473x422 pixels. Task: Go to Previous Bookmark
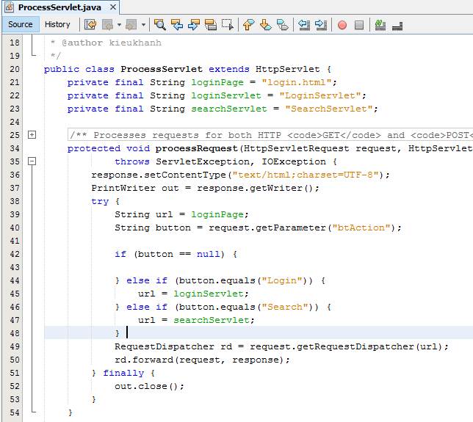point(248,25)
